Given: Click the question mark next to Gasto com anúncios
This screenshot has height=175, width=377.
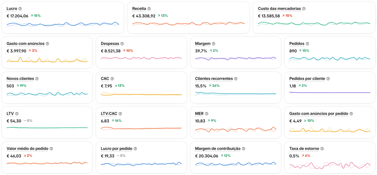Looking at the screenshot, I should click(47, 44).
